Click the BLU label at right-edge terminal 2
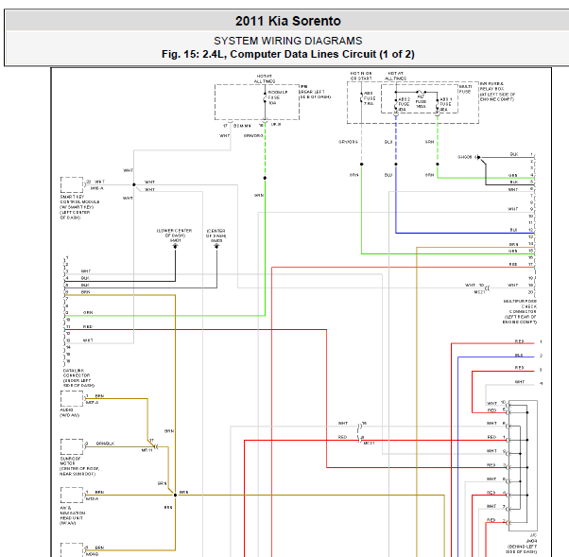This screenshot has height=557, width=569. pos(519,356)
